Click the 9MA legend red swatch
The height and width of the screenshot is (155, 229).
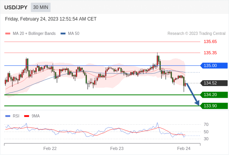pyautogui.click(x=26, y=116)
